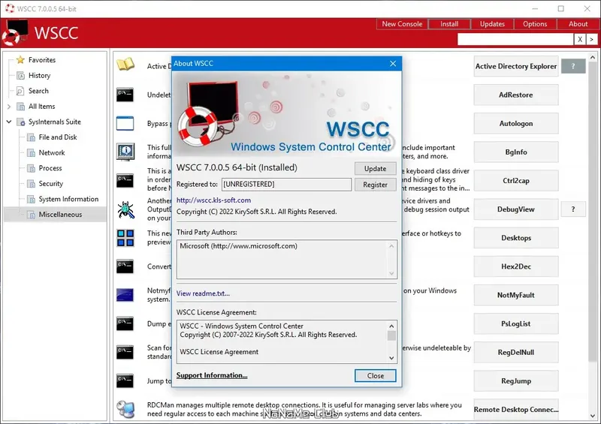Viewport: 601px width, 424px height.
Task: Click the Security folder icon
Action: coord(31,184)
